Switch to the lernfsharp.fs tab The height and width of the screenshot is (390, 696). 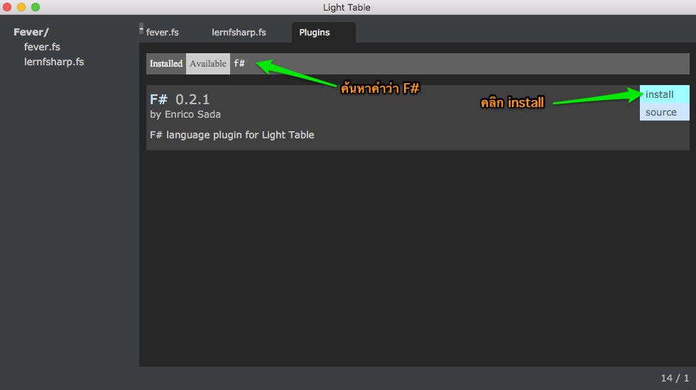239,33
